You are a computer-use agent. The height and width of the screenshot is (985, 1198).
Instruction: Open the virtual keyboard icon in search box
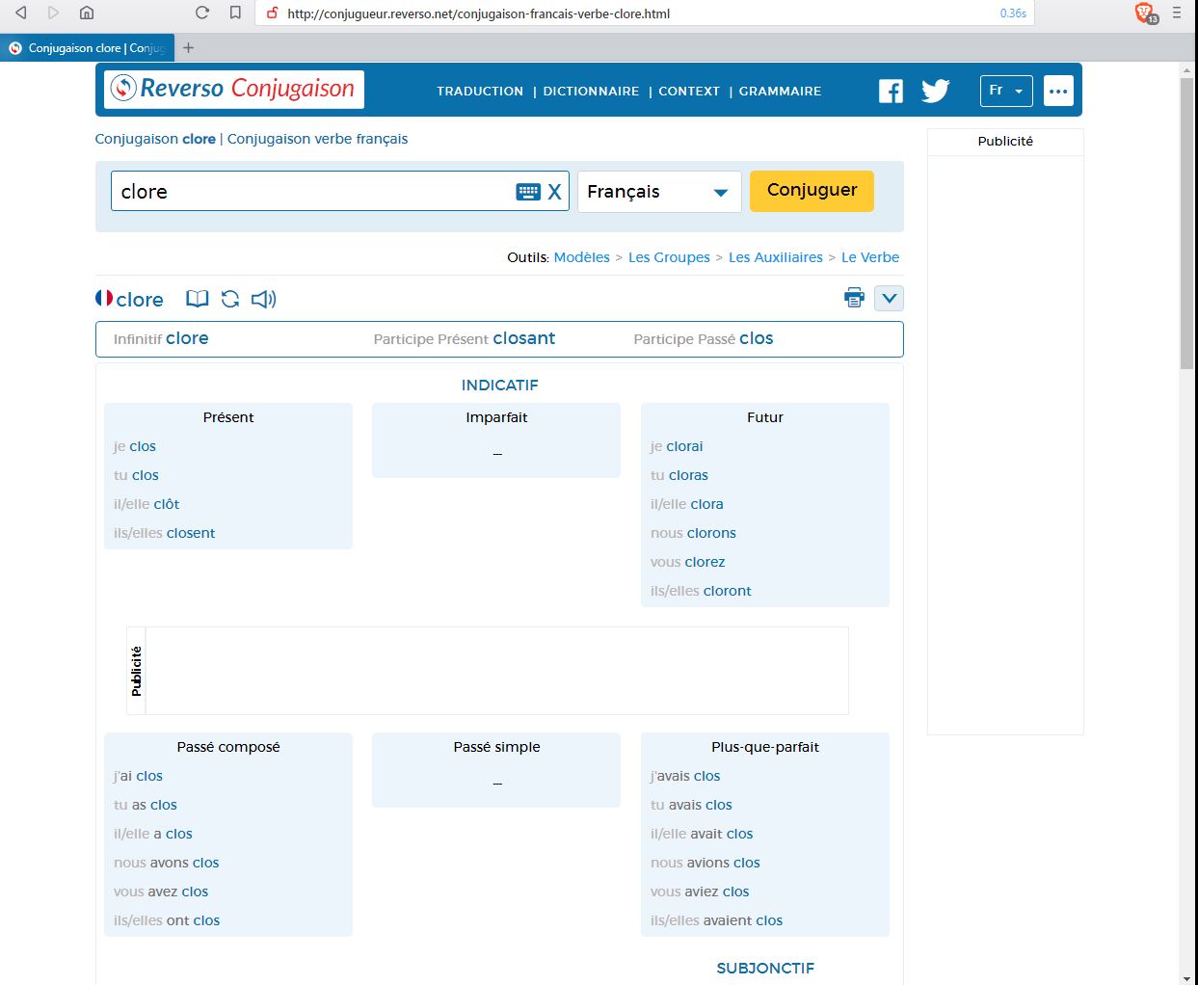click(x=528, y=192)
